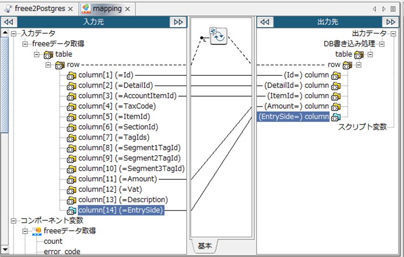Click highlighted column[14] (=EntrySide) icon

click(72, 211)
